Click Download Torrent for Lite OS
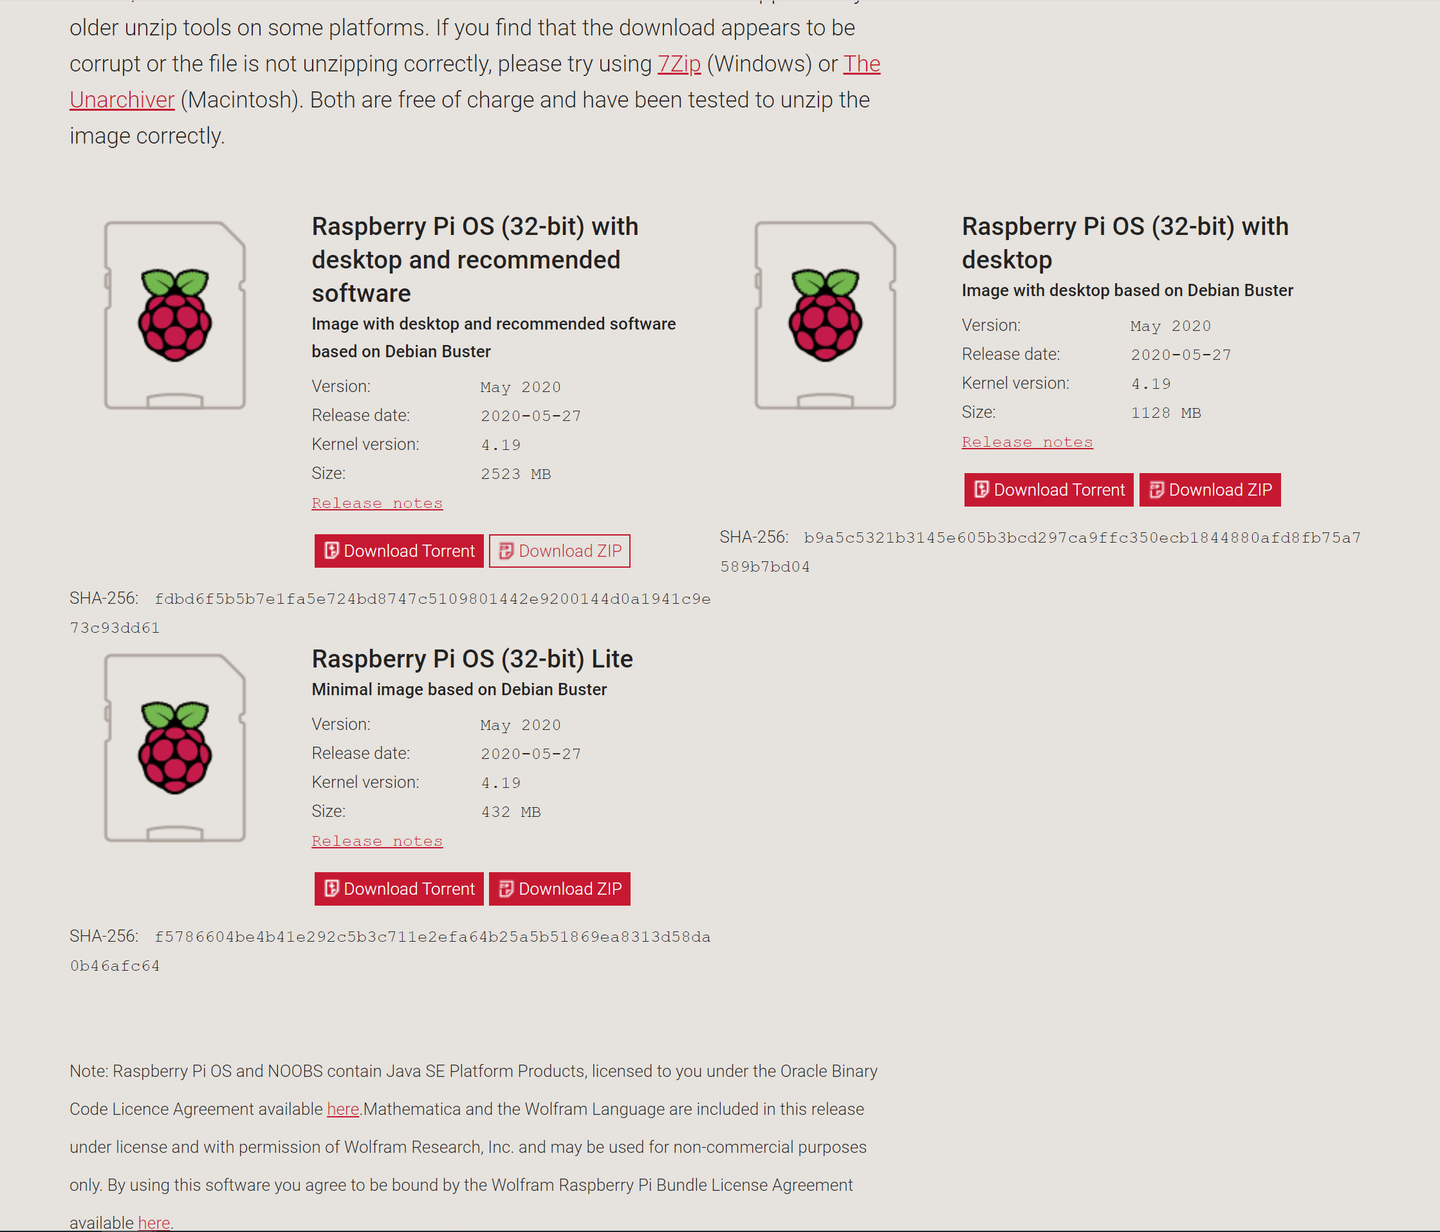The image size is (1440, 1232). [x=398, y=888]
